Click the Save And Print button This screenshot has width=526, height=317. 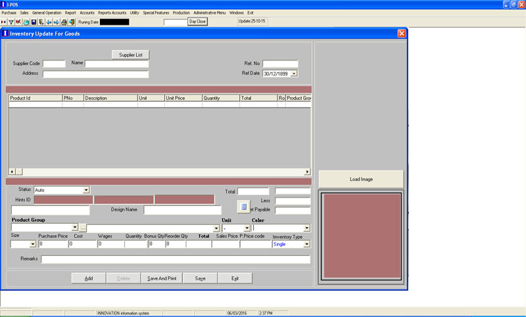click(x=162, y=278)
